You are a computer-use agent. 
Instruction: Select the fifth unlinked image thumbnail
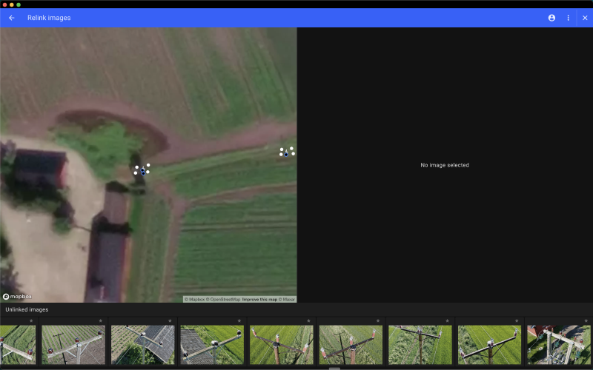[x=281, y=344]
